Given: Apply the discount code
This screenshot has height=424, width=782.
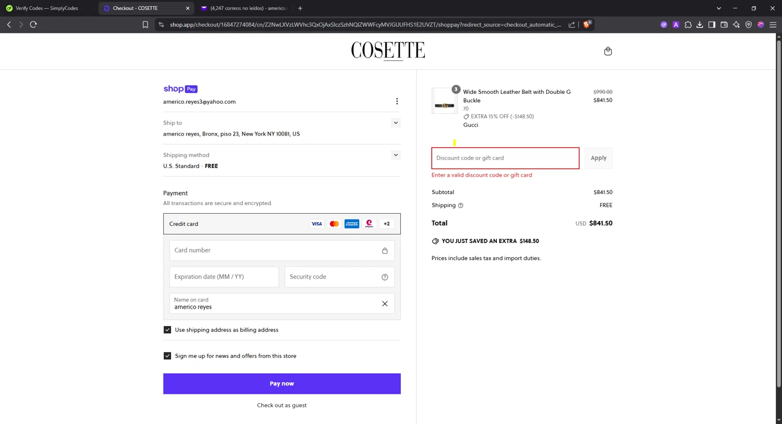Looking at the screenshot, I should [x=598, y=158].
